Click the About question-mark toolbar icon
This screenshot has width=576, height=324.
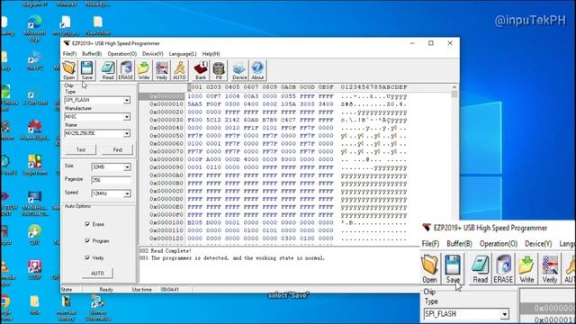tap(257, 70)
